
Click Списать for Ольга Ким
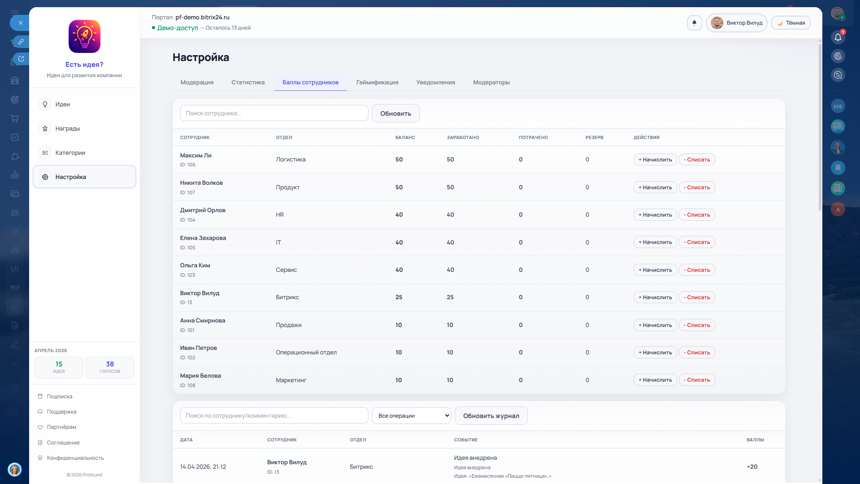click(696, 270)
